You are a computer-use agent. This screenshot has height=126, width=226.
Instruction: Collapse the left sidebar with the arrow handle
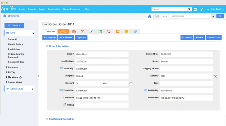pos(38,76)
